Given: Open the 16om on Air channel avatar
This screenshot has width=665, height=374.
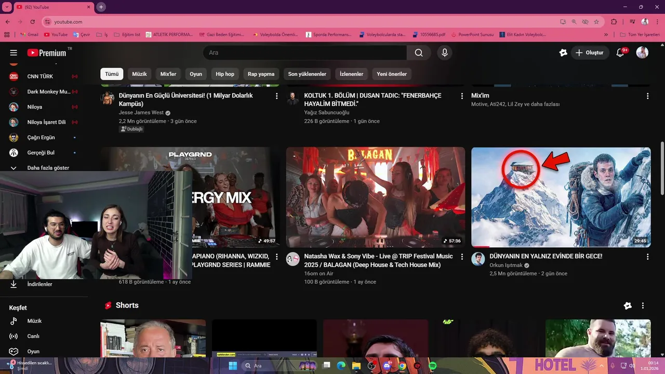Looking at the screenshot, I should tap(292, 259).
